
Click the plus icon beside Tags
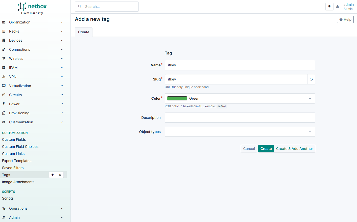[53, 175]
